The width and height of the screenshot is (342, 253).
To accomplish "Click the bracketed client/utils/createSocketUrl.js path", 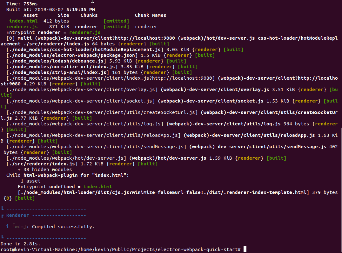I will (x=102, y=112).
